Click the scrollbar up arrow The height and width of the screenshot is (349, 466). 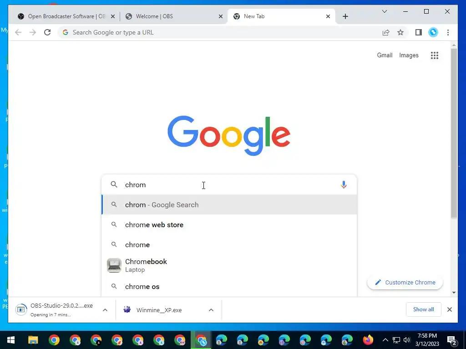[x=454, y=45]
